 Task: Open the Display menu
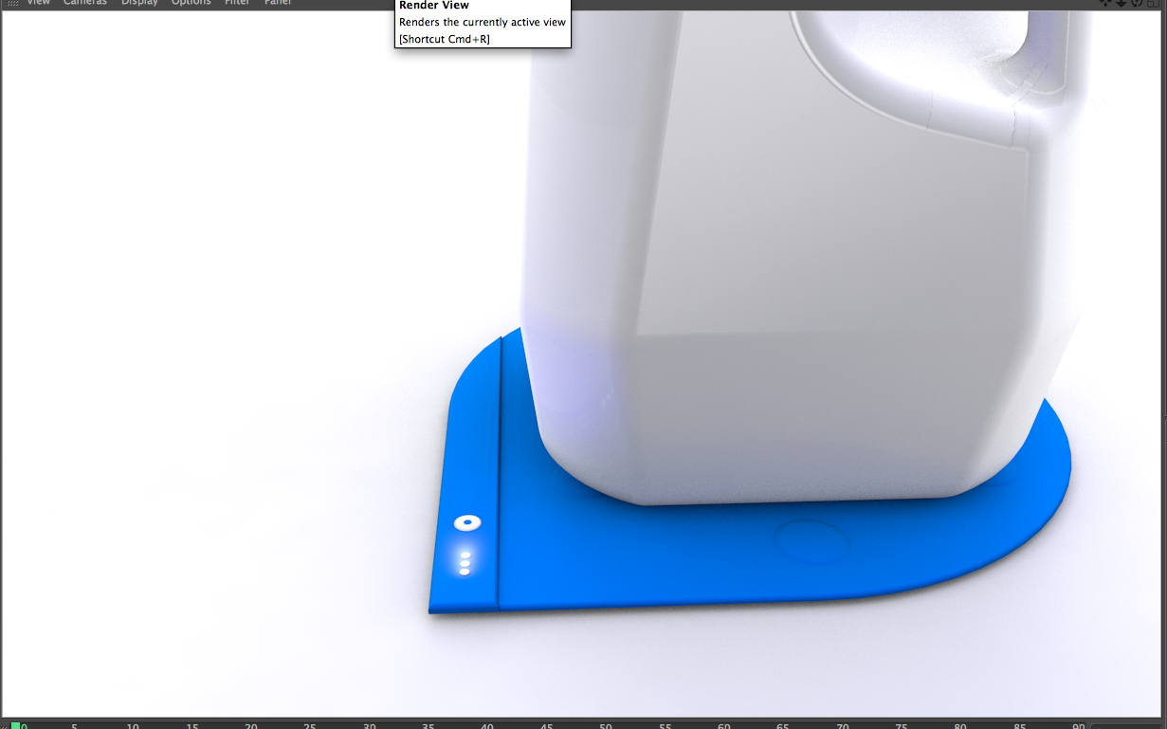138,3
